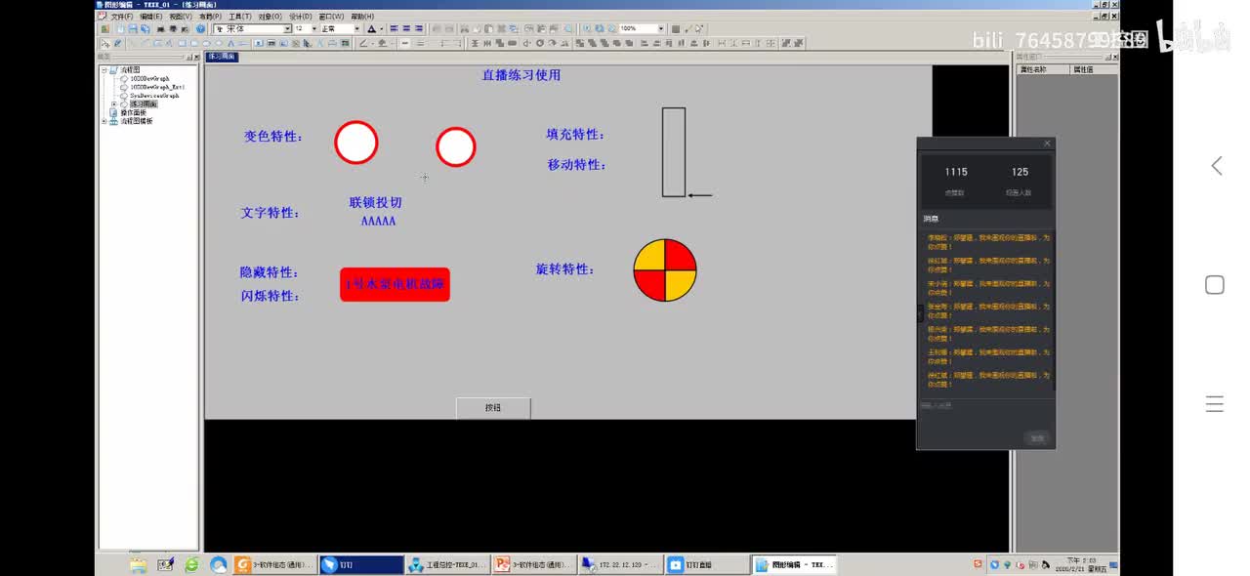This screenshot has width=1250, height=576.
Task: Select the arrow pointer selection tool
Action: point(104,43)
